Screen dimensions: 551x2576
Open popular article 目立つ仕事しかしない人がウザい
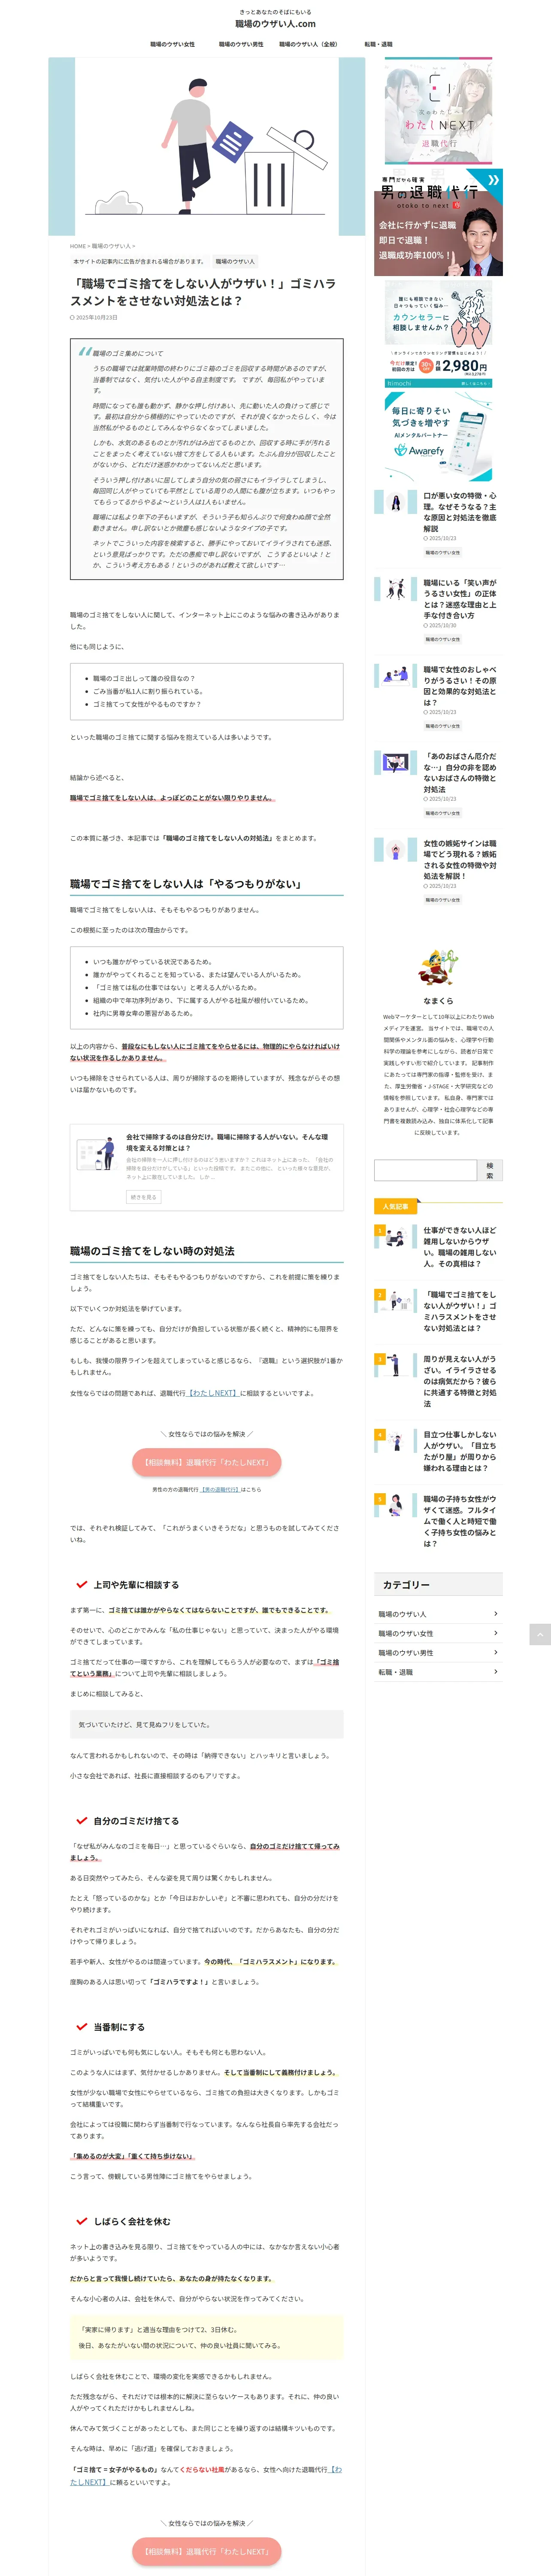click(459, 1451)
